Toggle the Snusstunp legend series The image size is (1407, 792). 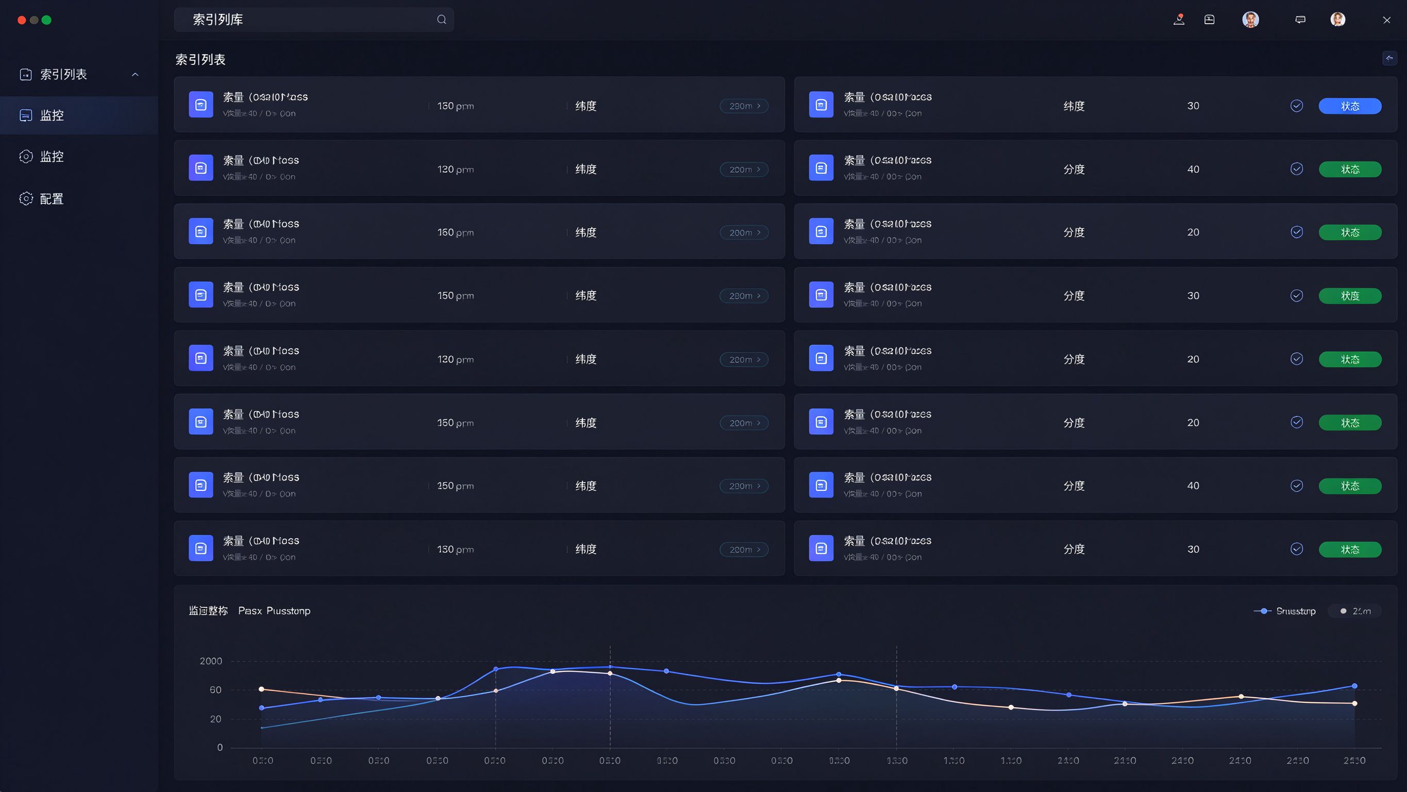1284,611
